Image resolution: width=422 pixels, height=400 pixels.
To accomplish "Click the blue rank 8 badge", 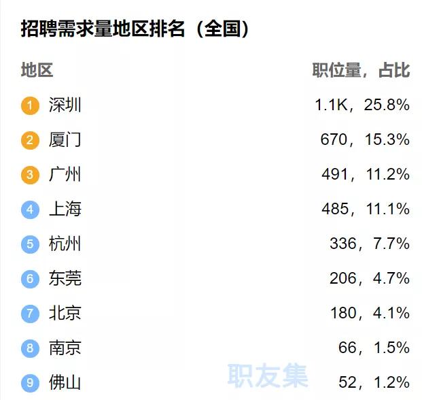I will pyautogui.click(x=30, y=348).
